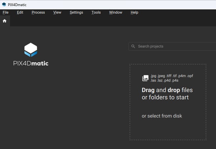This screenshot has width=216, height=149.
Task: Open the Edit menu
Action: [x=20, y=13]
